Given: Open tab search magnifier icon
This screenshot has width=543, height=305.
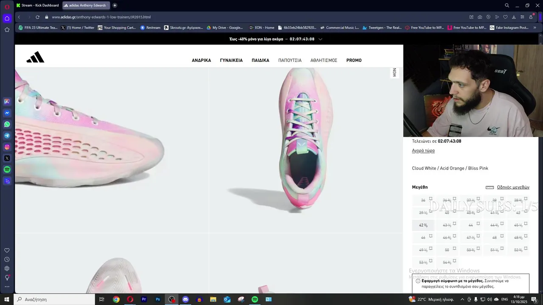Looking at the screenshot, I should (507, 6).
